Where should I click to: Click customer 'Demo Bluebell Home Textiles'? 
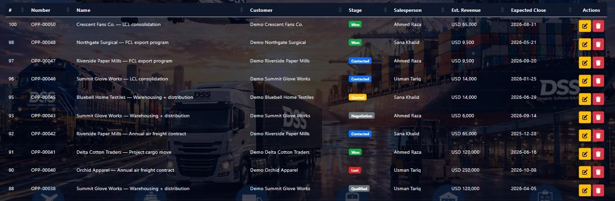coord(282,97)
